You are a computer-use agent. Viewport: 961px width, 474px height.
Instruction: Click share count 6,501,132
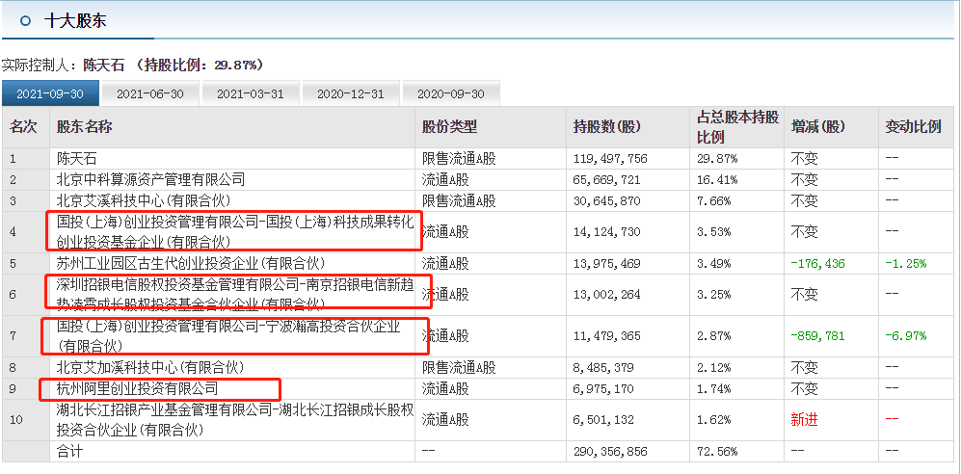point(603,420)
